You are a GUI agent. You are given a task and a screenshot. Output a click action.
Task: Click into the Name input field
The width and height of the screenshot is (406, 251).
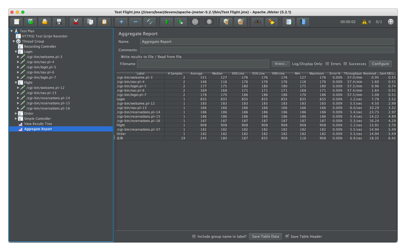coord(267,42)
